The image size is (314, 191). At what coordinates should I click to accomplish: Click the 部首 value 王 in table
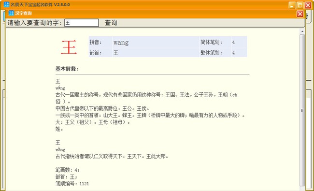coord(116,53)
